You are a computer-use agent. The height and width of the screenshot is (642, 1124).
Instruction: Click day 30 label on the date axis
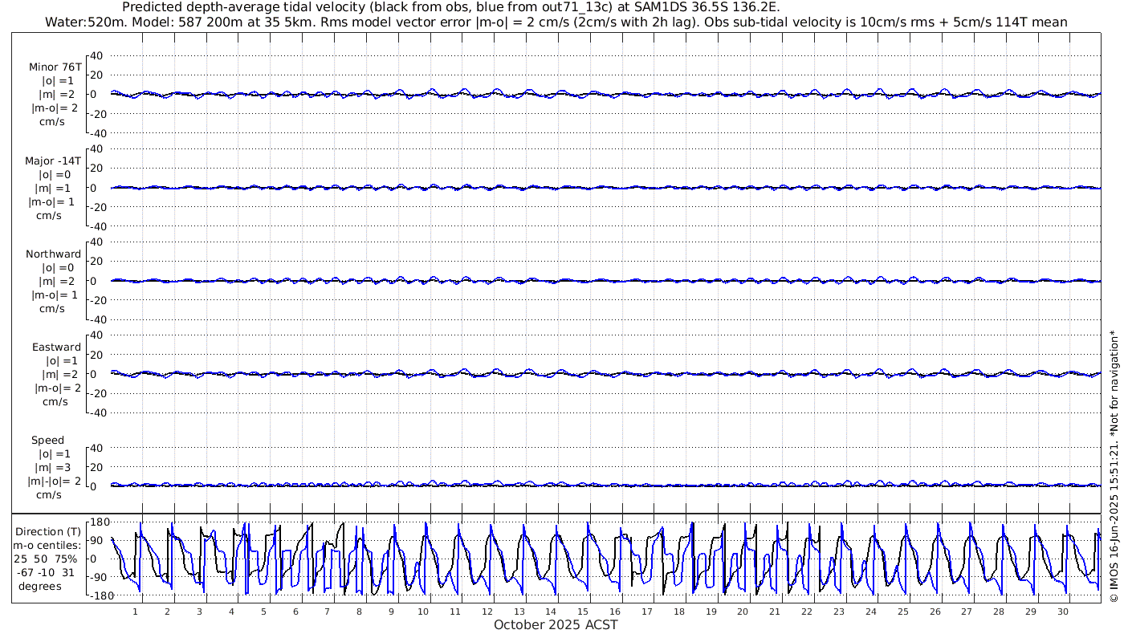(1062, 612)
